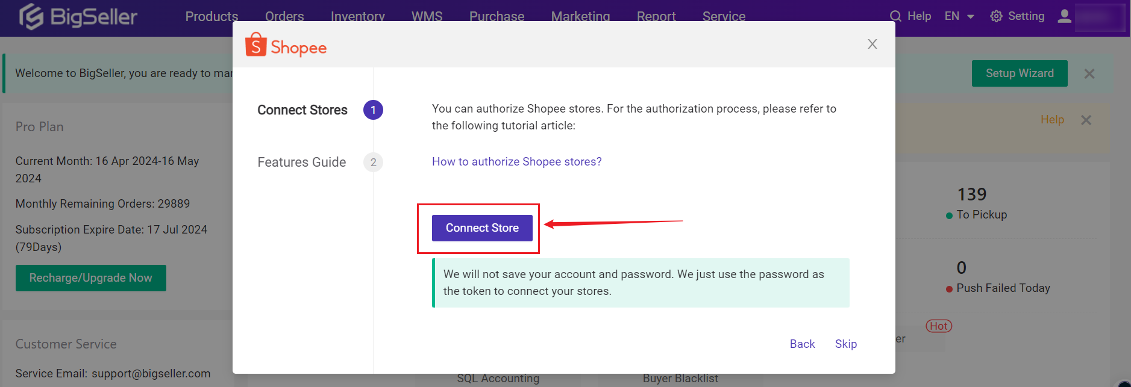Click Subscription Expire Date text
This screenshot has width=1131, height=387.
coord(111,238)
